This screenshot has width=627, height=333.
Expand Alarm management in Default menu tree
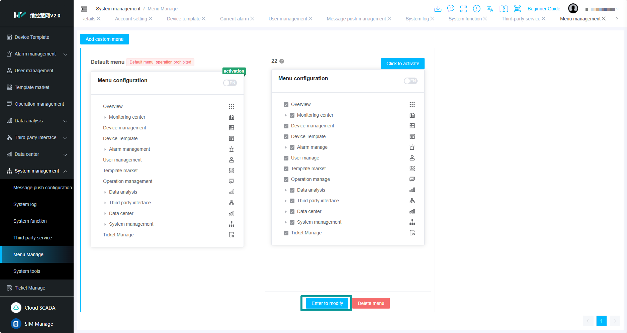pos(105,149)
